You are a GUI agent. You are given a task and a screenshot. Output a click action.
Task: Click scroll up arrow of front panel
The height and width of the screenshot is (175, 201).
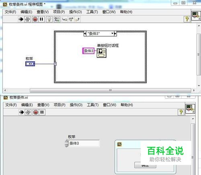click(193, 119)
